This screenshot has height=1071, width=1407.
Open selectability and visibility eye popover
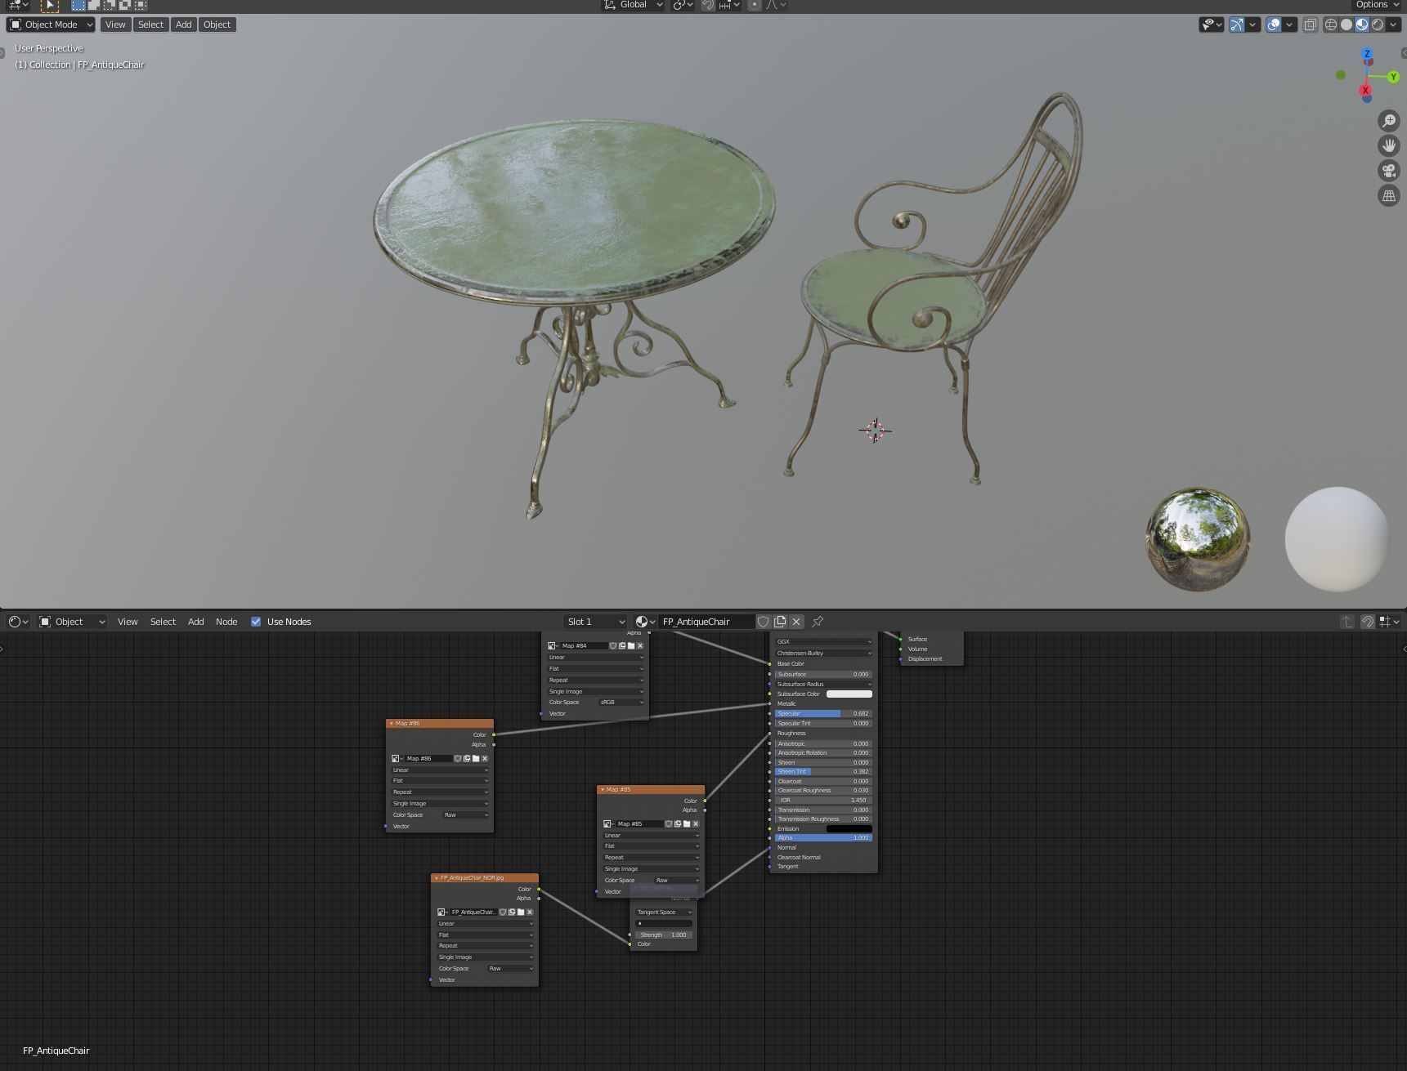[x=1212, y=25]
